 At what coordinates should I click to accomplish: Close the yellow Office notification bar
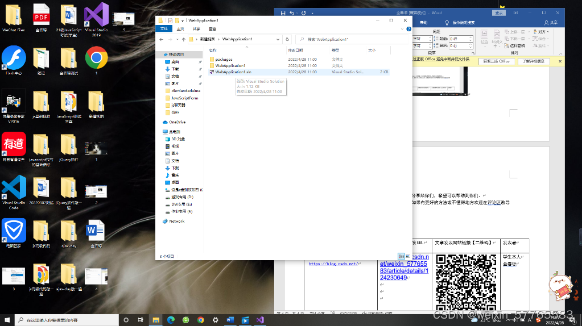point(560,61)
